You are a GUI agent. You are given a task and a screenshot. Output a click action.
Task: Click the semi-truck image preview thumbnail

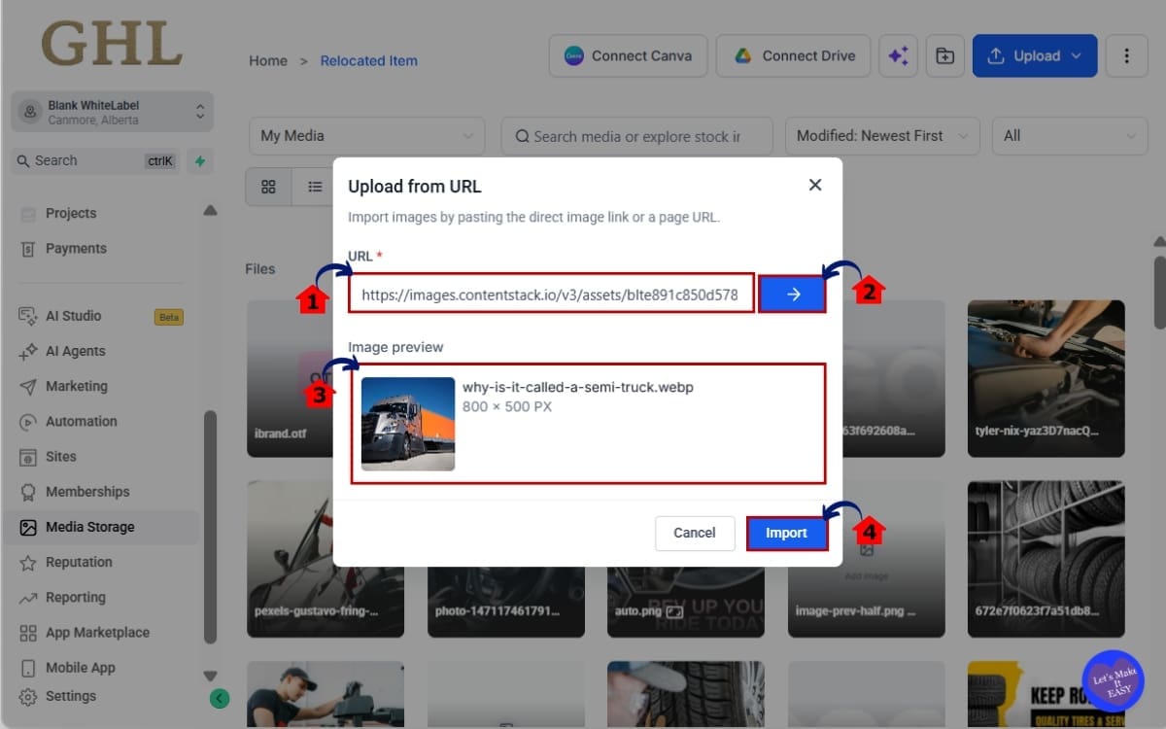pos(408,424)
